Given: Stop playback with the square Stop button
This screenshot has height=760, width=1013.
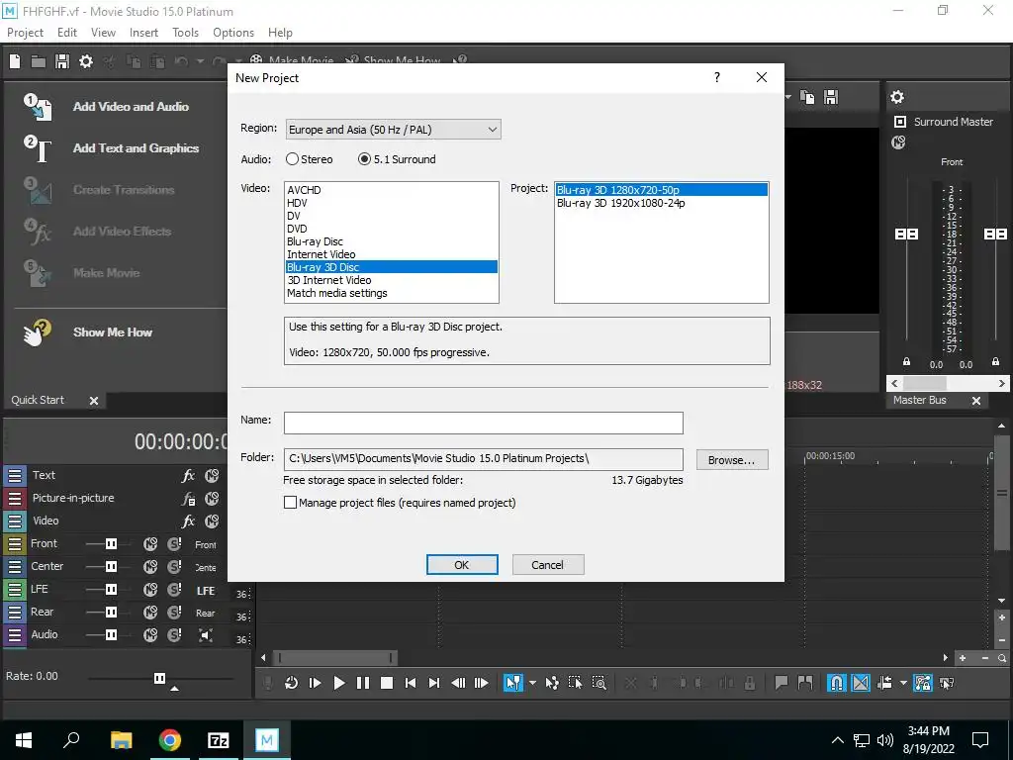Looking at the screenshot, I should pyautogui.click(x=387, y=683).
